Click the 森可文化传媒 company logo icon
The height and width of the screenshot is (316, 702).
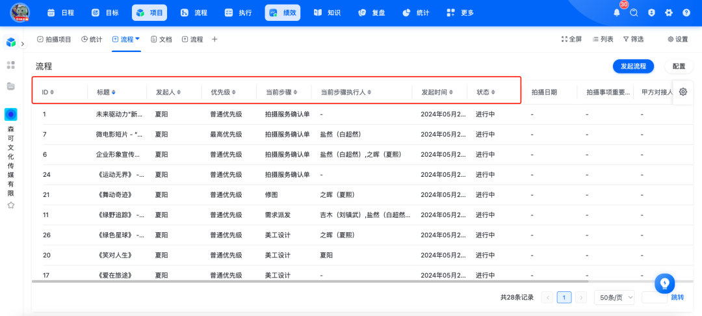coord(11,114)
